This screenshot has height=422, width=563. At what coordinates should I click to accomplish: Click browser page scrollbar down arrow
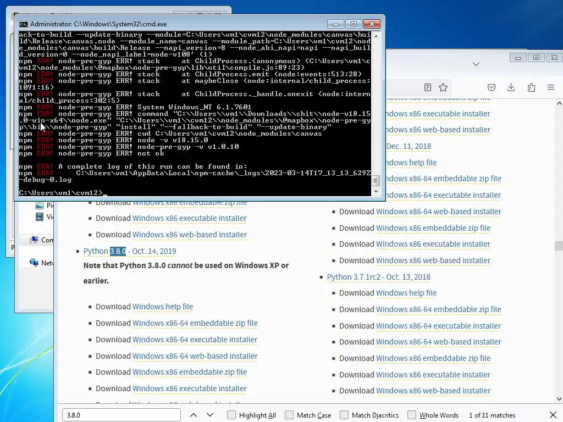click(x=559, y=399)
